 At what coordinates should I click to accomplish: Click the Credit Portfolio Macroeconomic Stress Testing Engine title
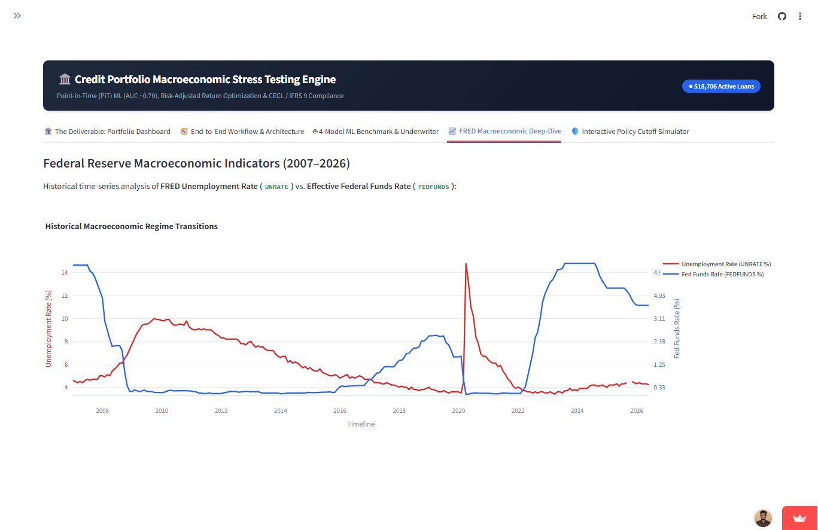(x=205, y=80)
